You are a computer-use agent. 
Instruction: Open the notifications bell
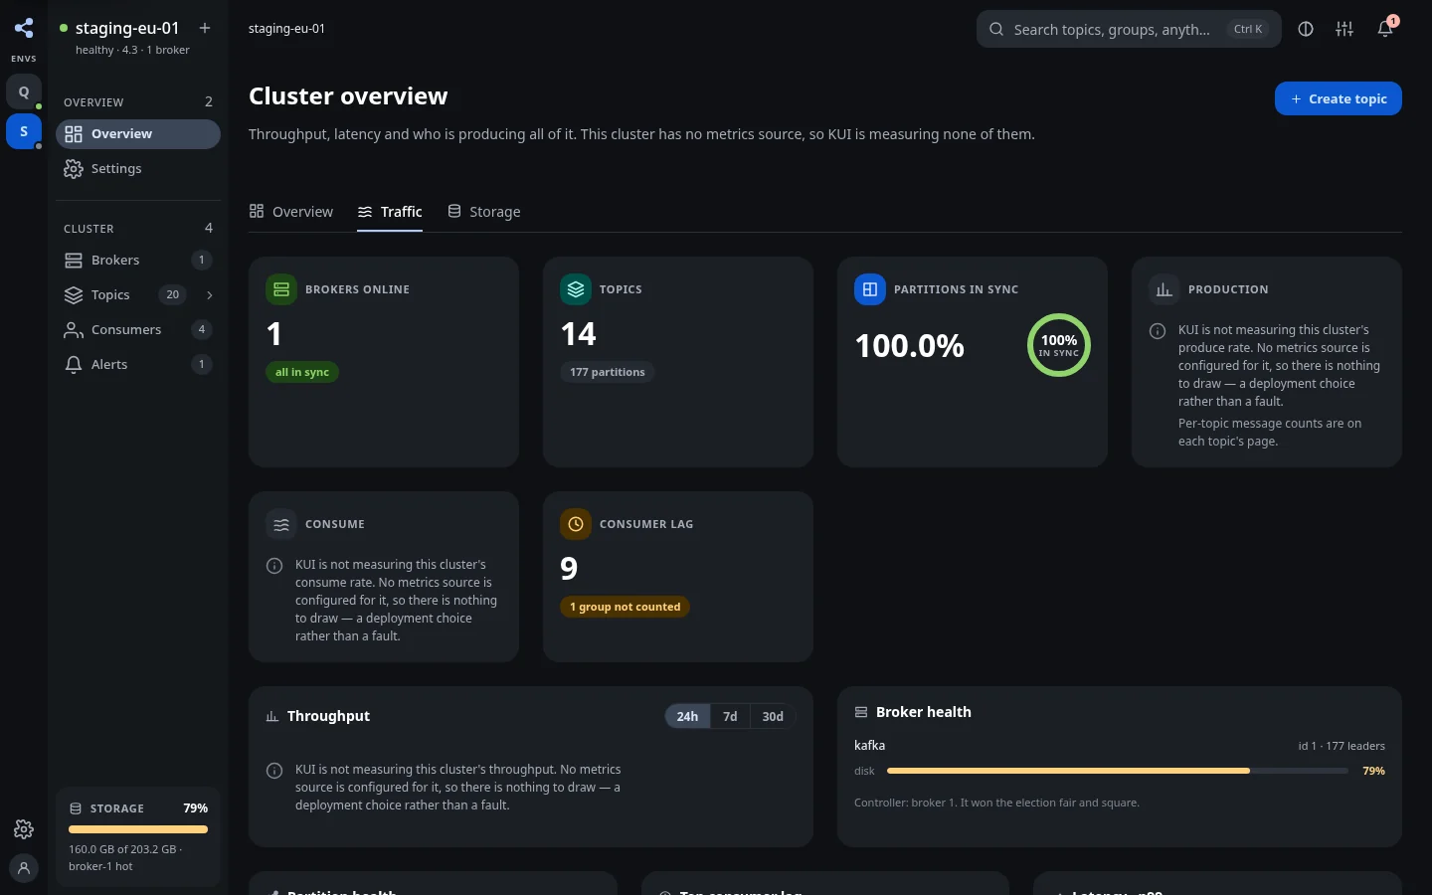pos(1385,29)
